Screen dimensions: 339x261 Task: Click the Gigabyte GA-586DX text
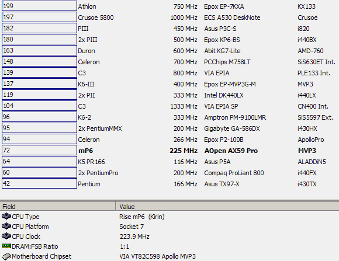232,128
